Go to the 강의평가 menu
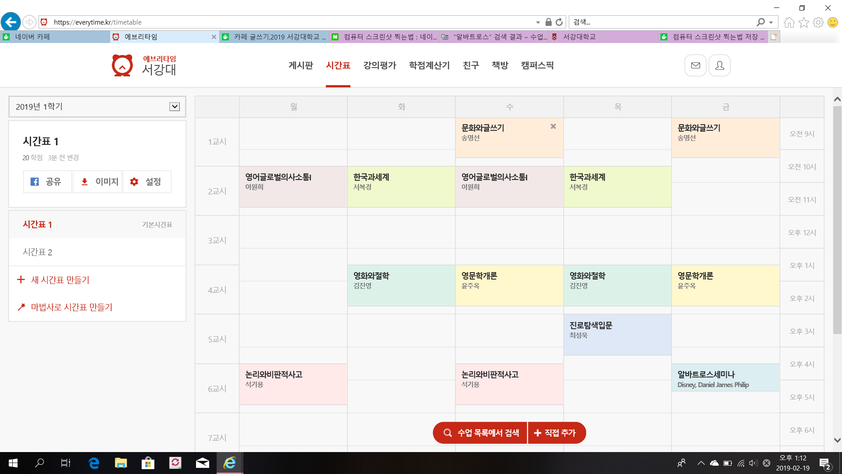The image size is (842, 474). 379,65
